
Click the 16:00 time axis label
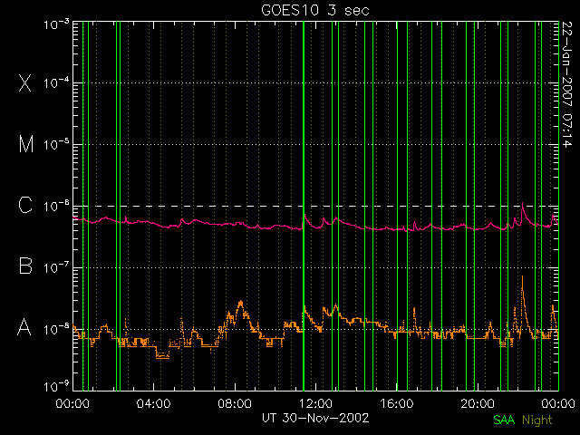pos(397,403)
